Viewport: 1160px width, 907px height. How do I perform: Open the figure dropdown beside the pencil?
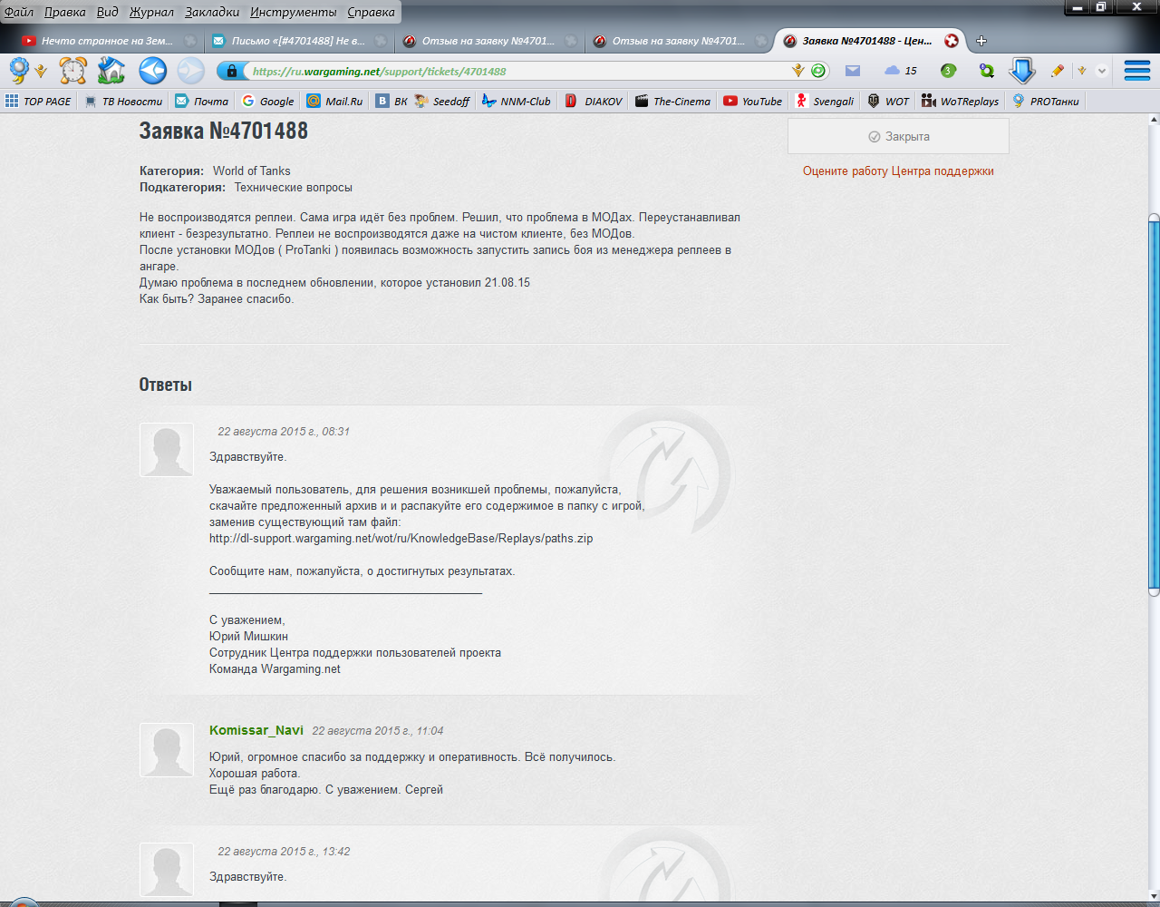(x=1081, y=71)
